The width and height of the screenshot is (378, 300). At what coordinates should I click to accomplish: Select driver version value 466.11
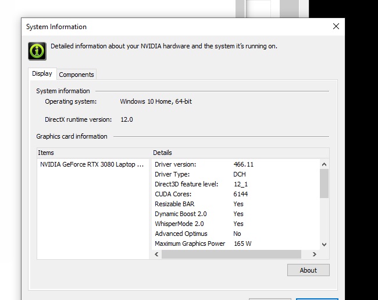coord(243,164)
